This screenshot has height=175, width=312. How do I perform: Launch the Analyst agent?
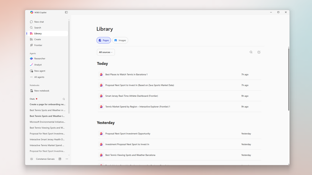pyautogui.click(x=47, y=65)
